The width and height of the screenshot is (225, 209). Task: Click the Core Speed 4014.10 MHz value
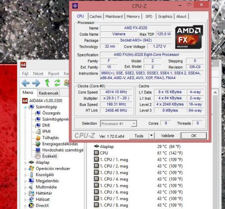click(116, 92)
